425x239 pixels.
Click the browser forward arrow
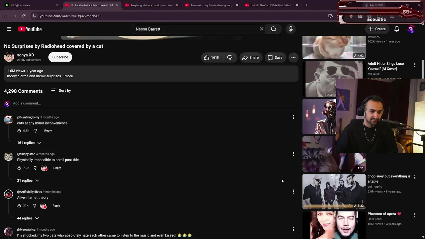click(x=15, y=16)
